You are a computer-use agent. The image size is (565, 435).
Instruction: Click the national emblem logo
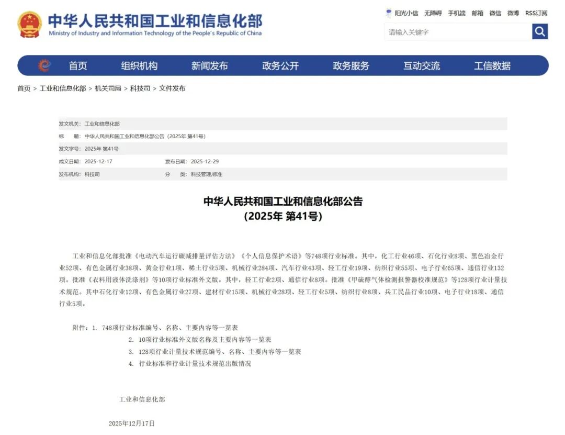point(29,25)
